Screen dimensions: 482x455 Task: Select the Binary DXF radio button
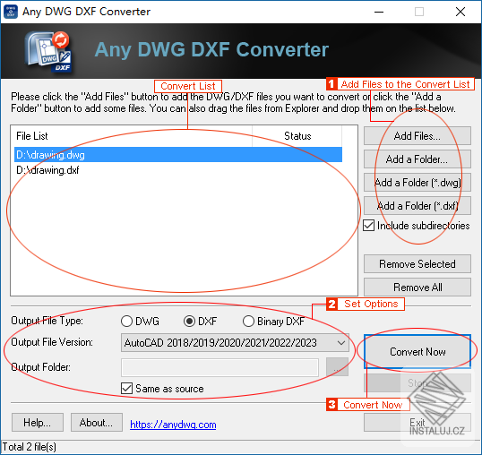(x=248, y=322)
